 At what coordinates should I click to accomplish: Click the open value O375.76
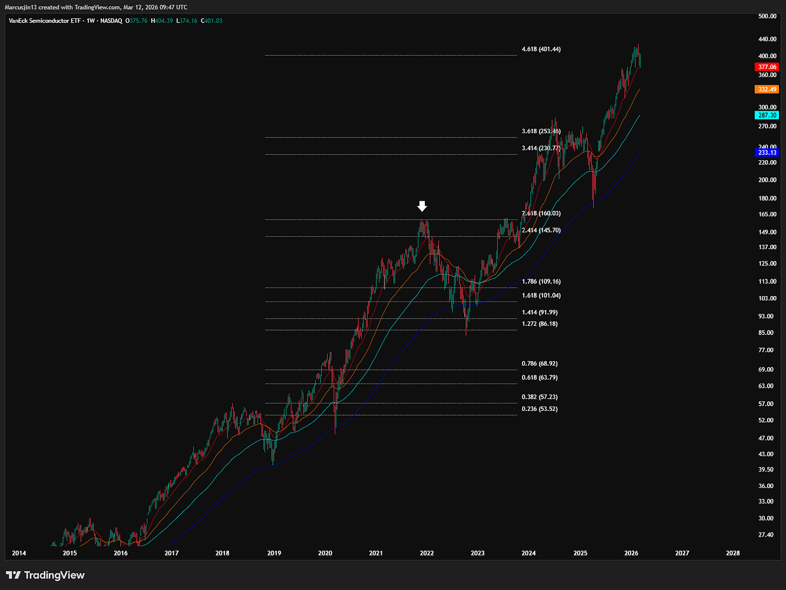click(137, 21)
